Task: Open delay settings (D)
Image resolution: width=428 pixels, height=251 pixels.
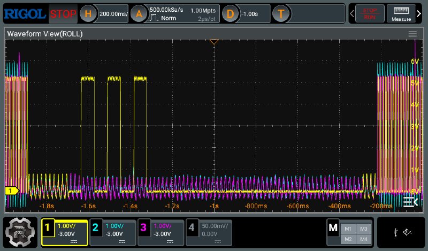Action: coord(231,14)
